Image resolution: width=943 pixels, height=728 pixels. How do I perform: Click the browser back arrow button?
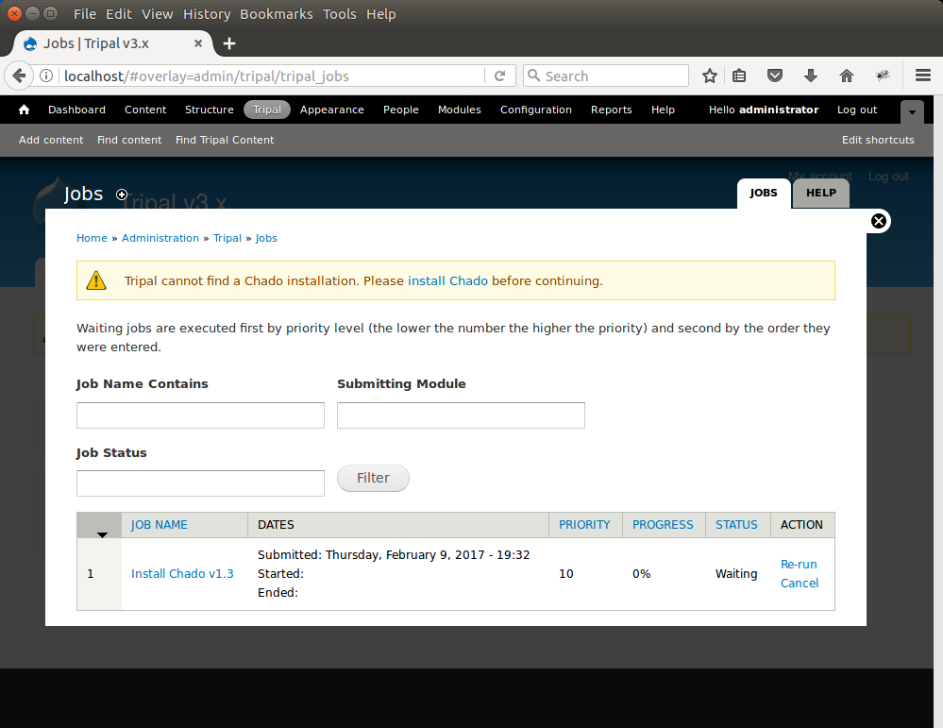(20, 76)
